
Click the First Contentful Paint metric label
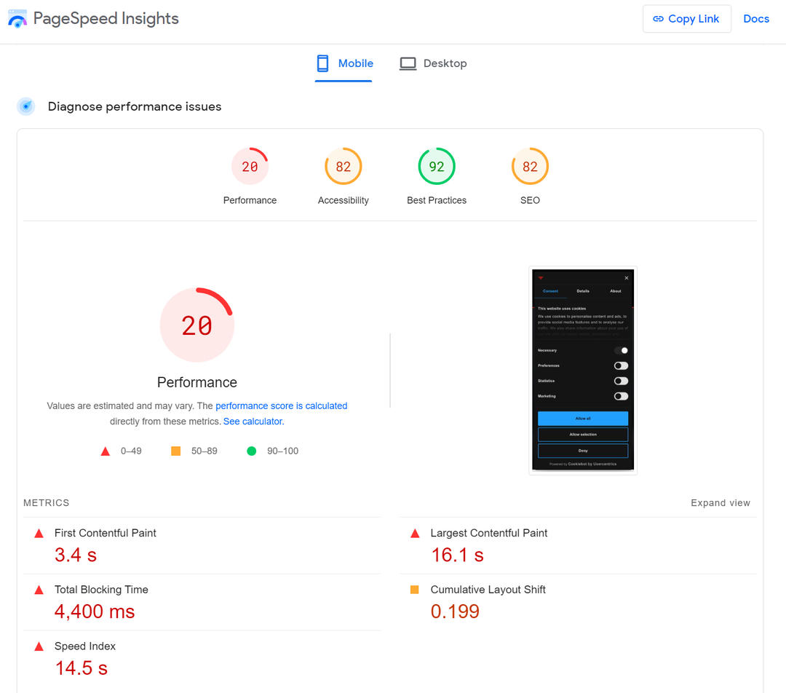click(106, 533)
